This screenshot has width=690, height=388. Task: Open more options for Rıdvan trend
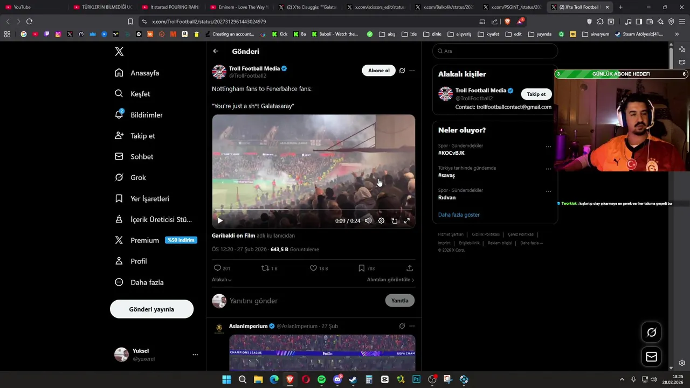coord(548,191)
